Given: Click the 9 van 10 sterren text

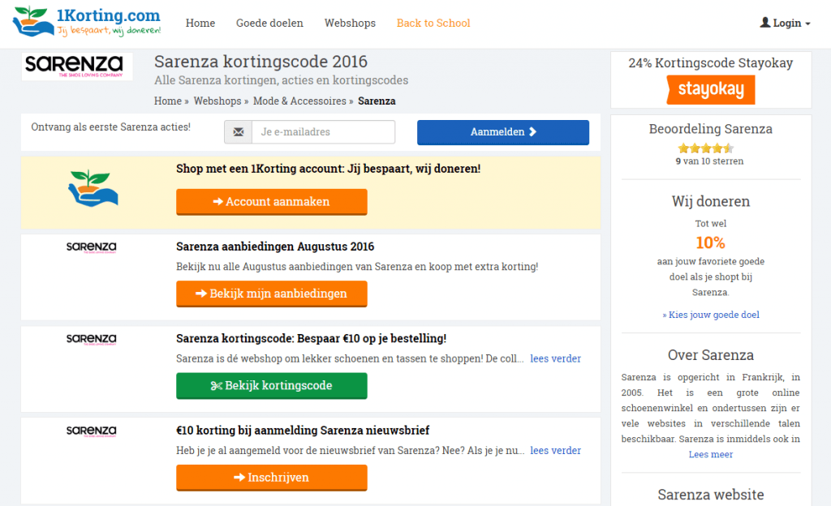Looking at the screenshot, I should (709, 161).
